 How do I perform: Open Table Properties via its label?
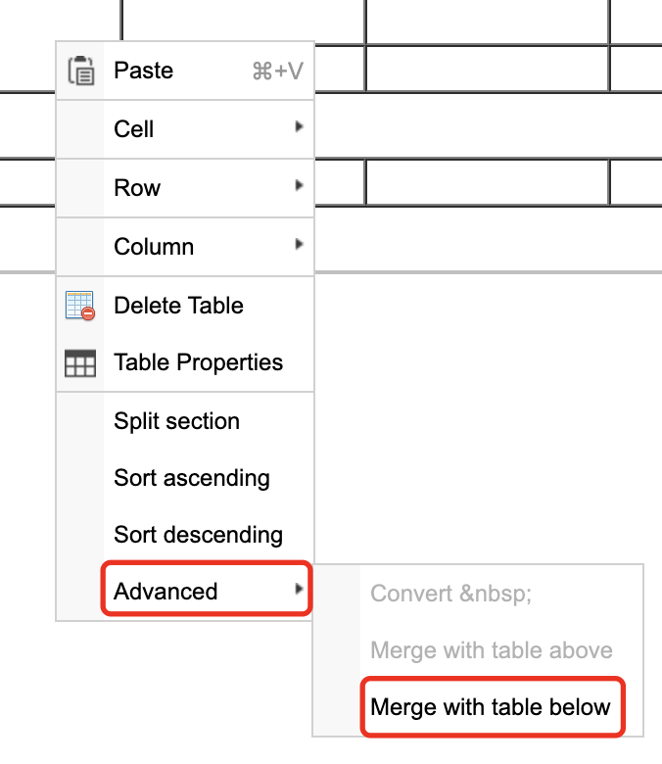[198, 362]
